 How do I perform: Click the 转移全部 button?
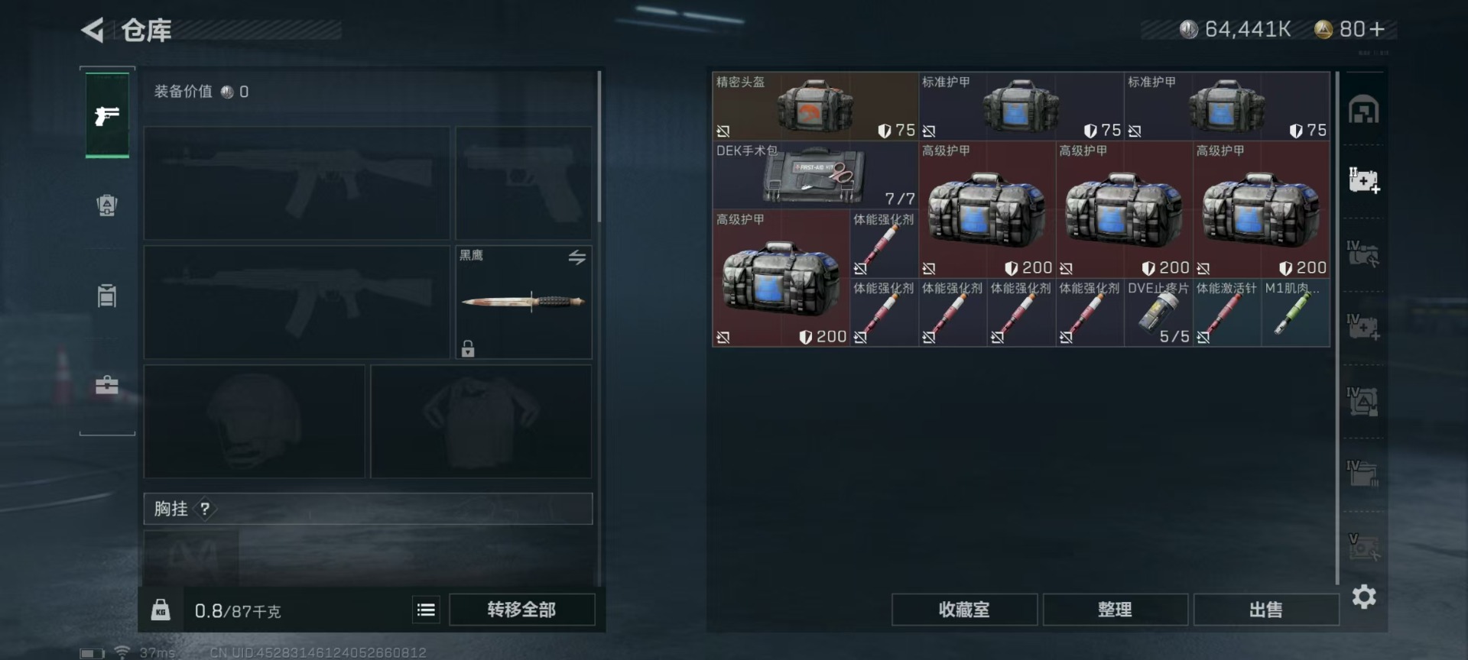coord(521,610)
